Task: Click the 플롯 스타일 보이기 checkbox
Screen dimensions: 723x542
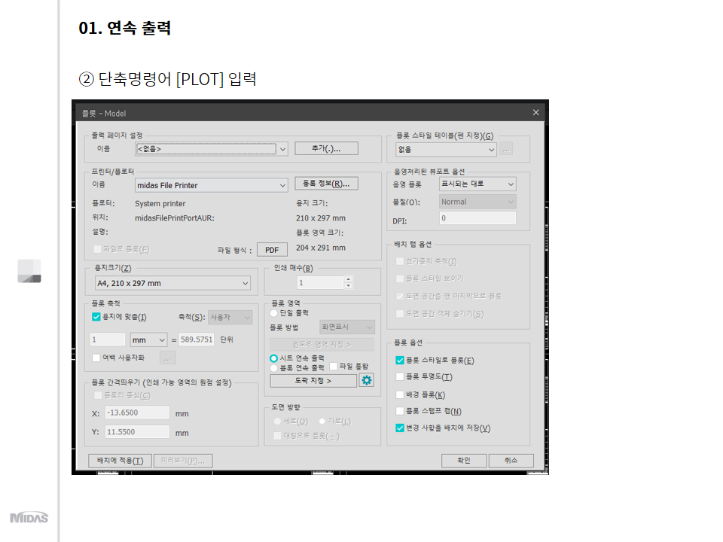Action: [400, 279]
